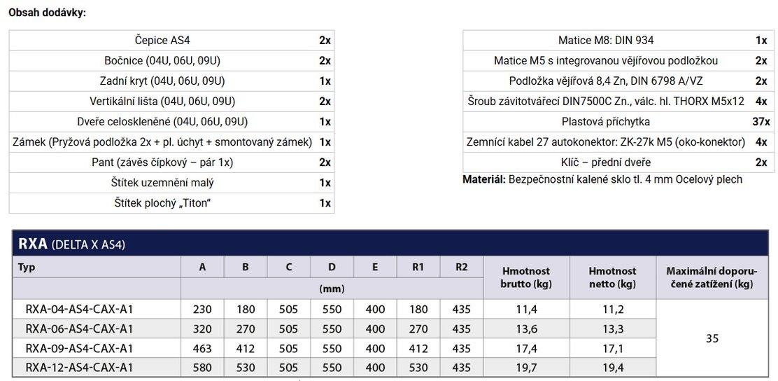The height and width of the screenshot is (381, 778).
Task: Select the "Čepice AS4" table cell
Action: [x=162, y=41]
